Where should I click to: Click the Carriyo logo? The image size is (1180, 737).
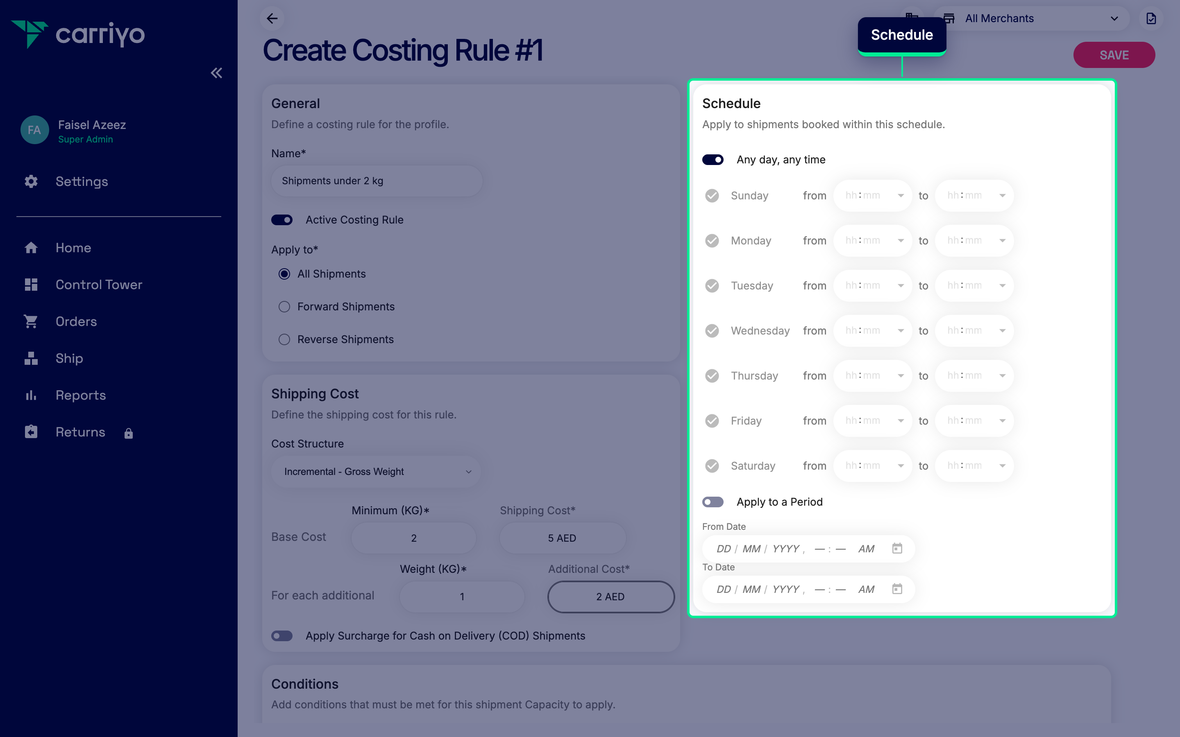coord(78,34)
